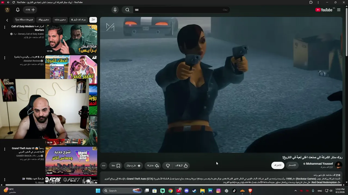
Task: Open the browser three-dot menu
Action: pos(318,2)
